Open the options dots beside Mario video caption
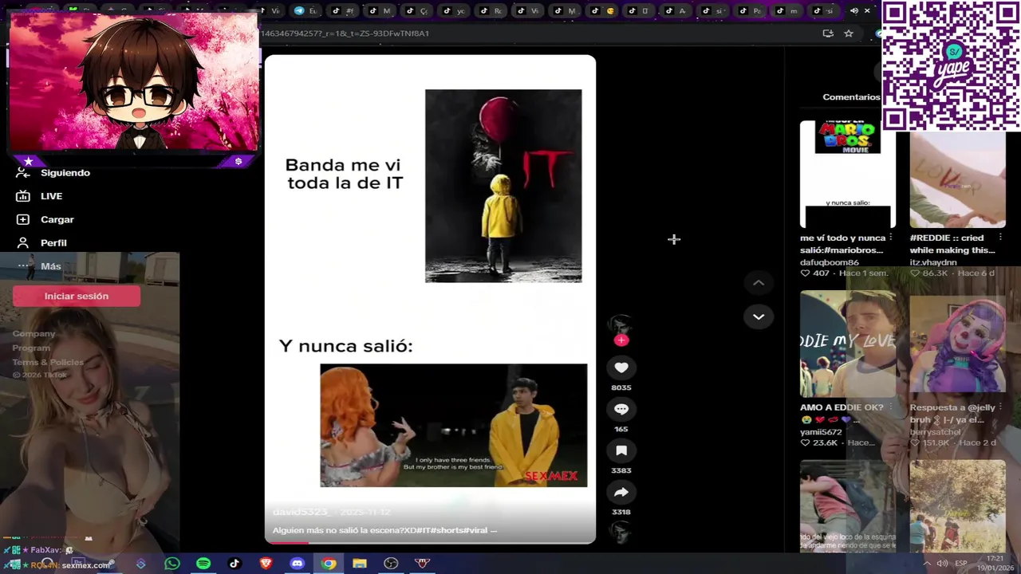The width and height of the screenshot is (1021, 574). (891, 238)
